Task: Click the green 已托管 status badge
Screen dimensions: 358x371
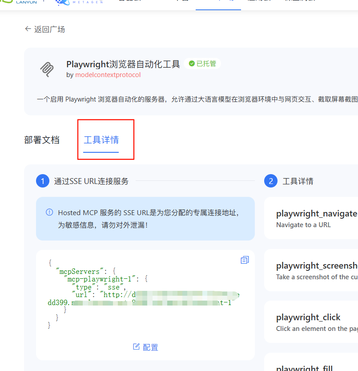Action: pos(202,64)
